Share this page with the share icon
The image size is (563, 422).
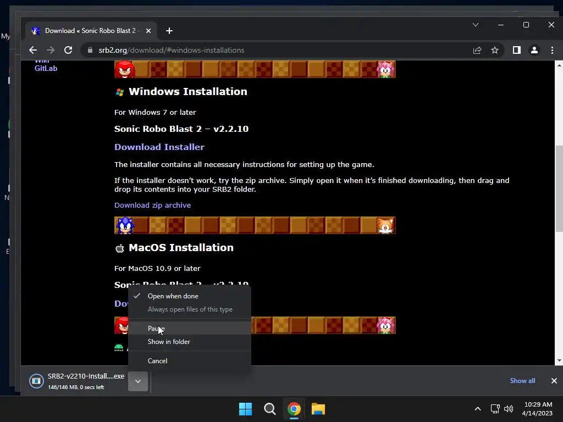click(x=477, y=50)
